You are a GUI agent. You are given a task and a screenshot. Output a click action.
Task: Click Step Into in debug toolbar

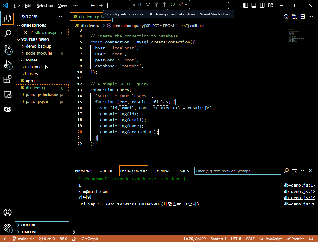click(x=156, y=4)
